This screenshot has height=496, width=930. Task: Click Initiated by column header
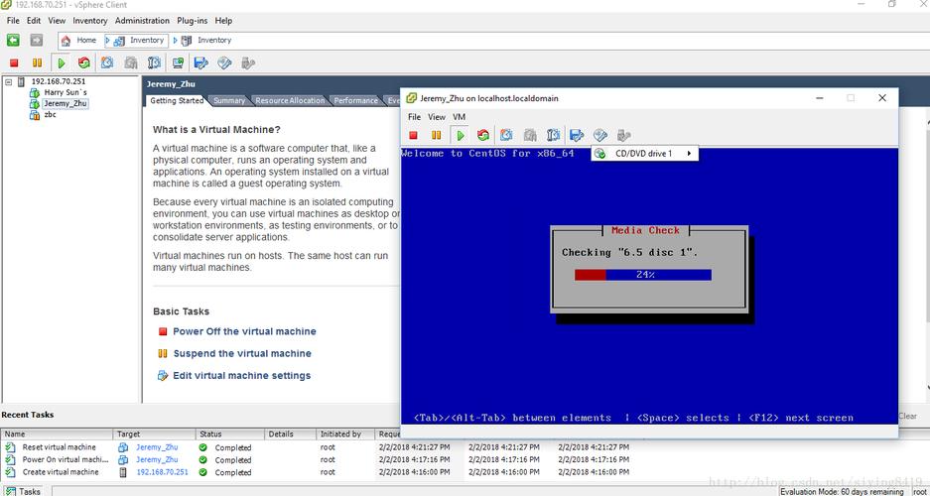[x=346, y=434]
